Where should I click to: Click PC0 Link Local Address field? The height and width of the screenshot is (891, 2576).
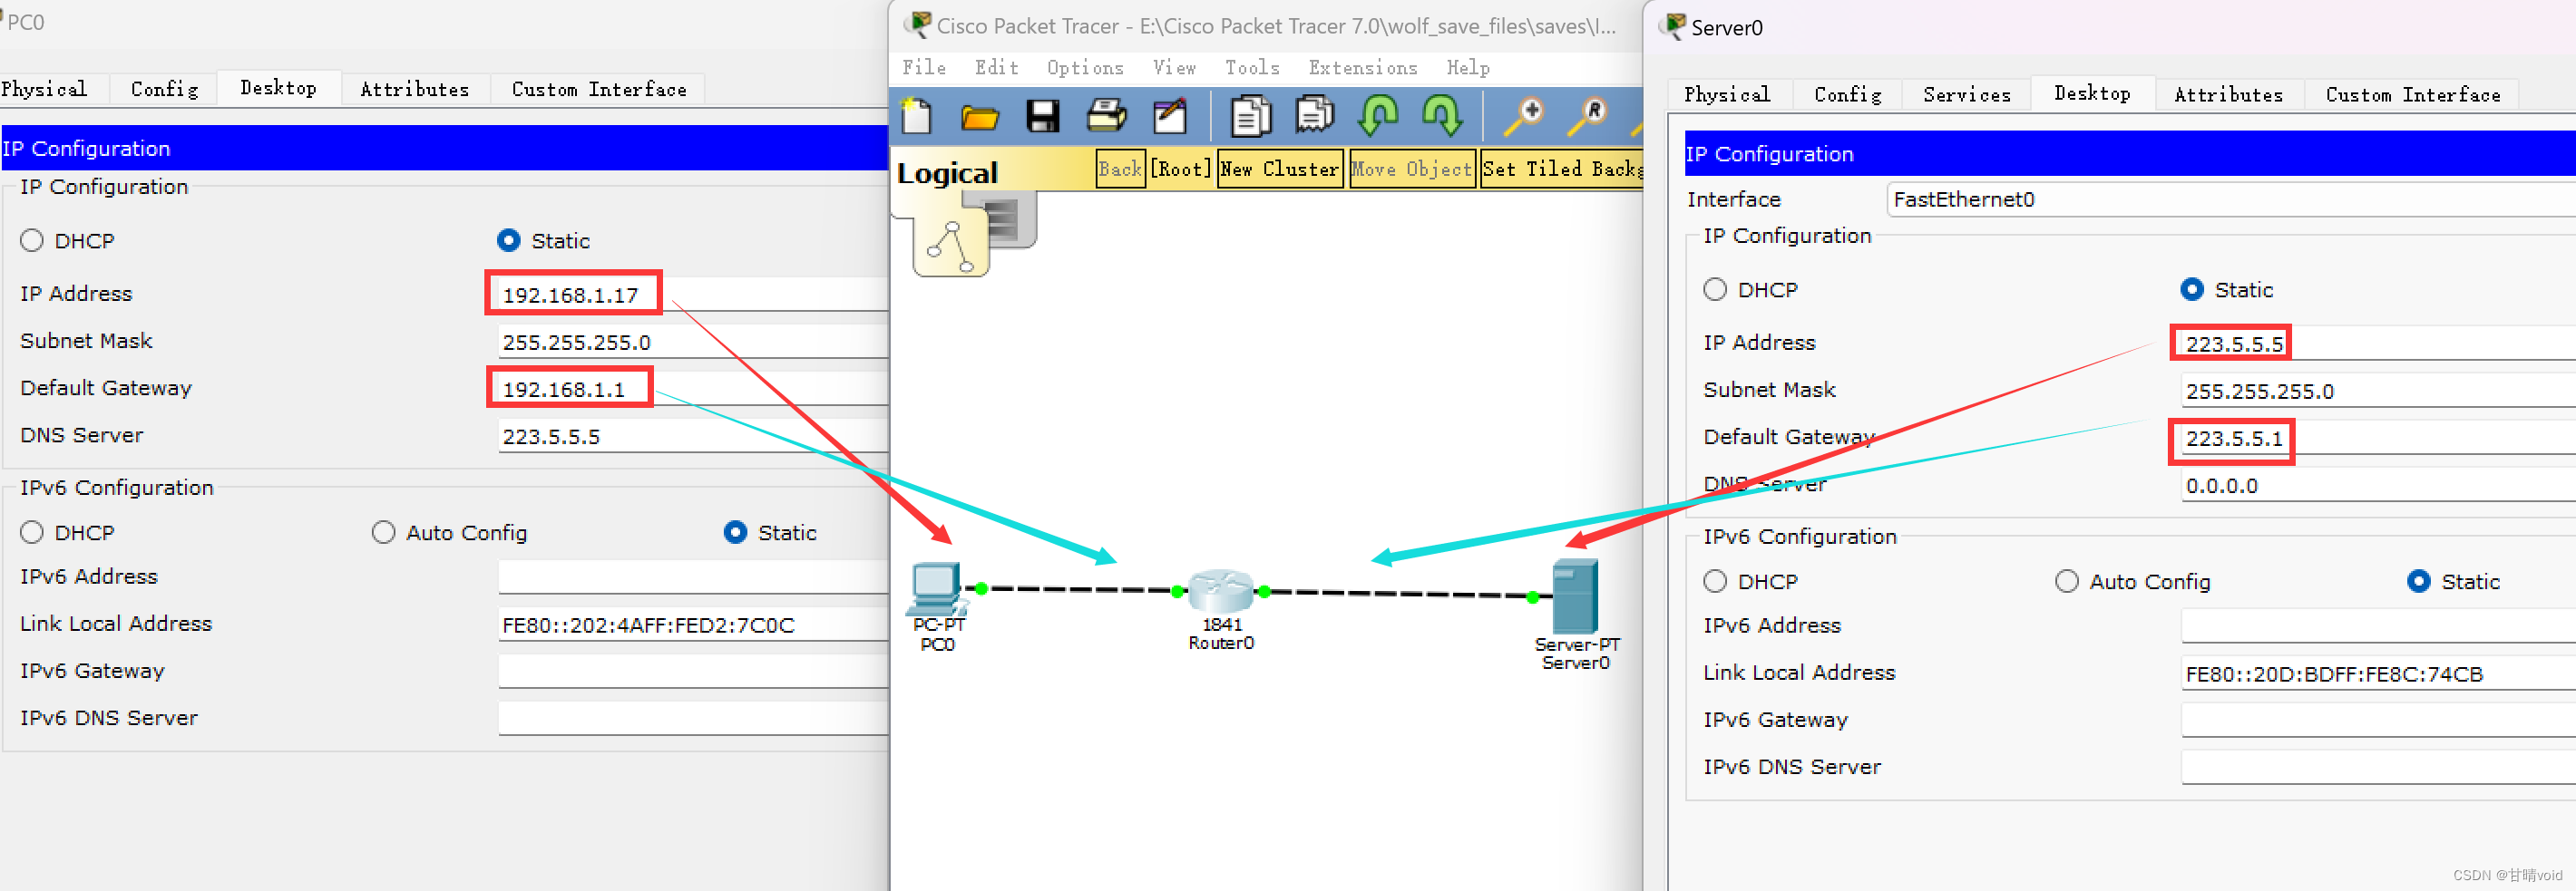[x=692, y=625]
